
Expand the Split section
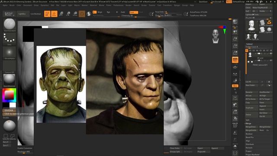tap(248, 120)
